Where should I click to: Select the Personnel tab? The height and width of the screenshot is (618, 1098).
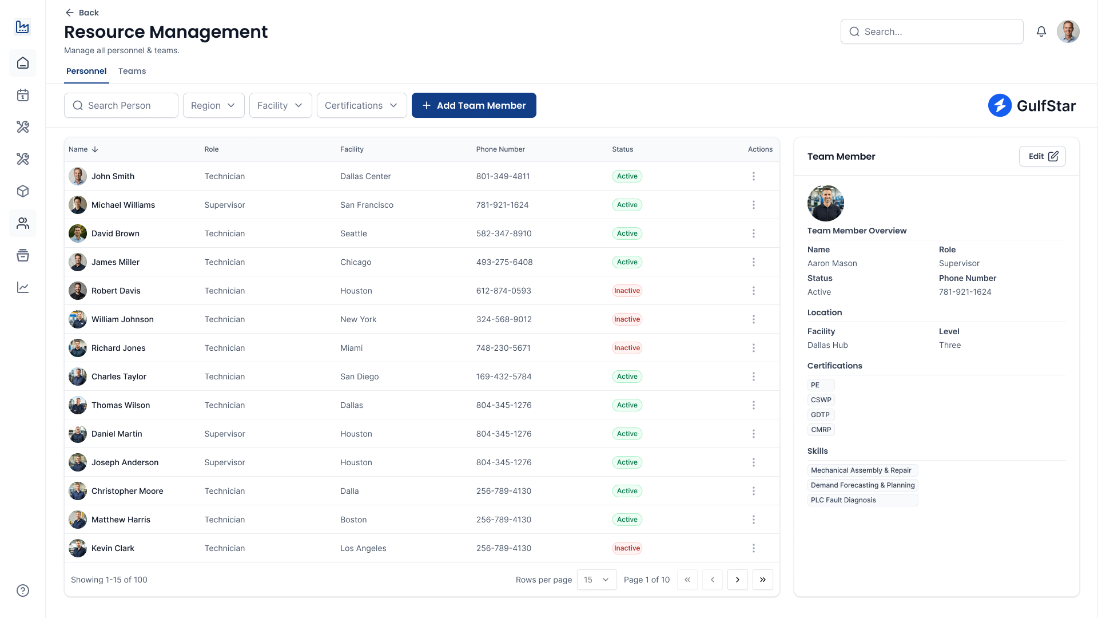tap(86, 71)
